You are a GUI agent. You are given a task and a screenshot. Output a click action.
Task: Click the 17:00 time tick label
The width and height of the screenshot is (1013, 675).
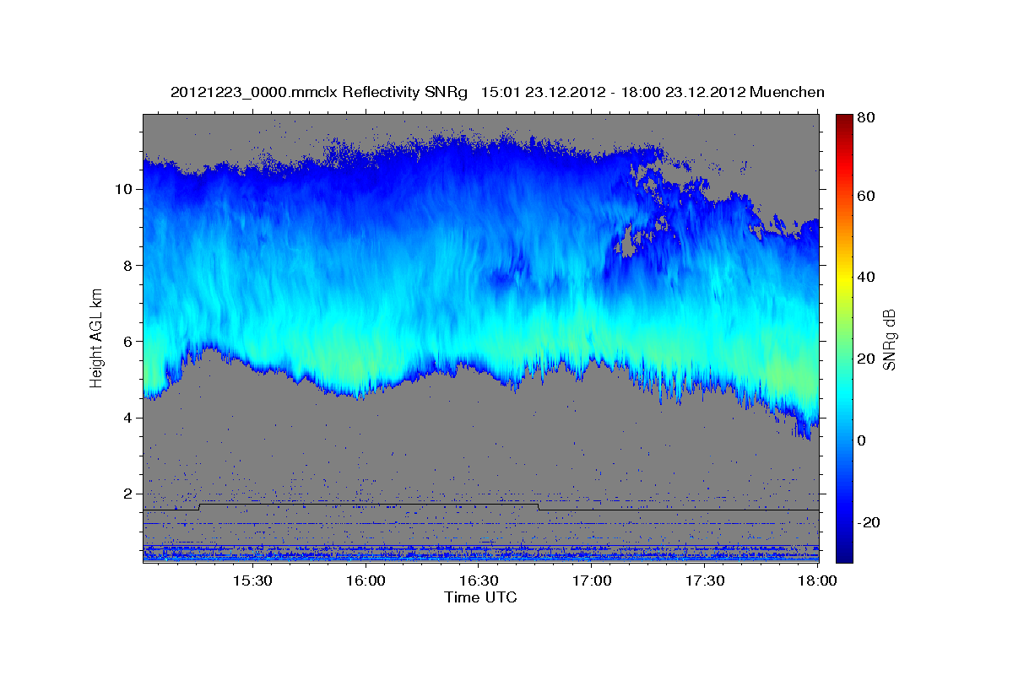[592, 580]
